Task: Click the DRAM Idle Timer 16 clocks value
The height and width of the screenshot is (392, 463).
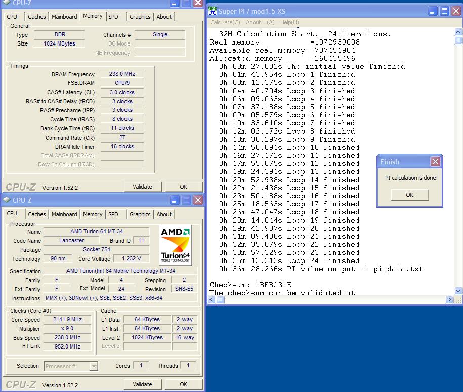Action: 122,146
